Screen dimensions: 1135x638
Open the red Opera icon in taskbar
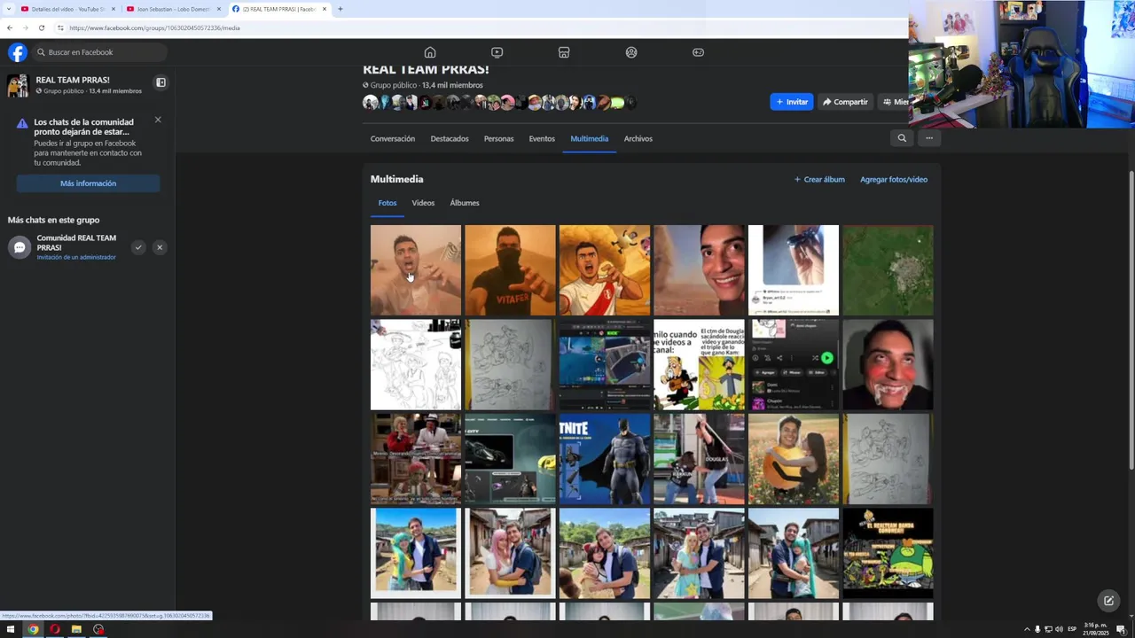coord(55,629)
